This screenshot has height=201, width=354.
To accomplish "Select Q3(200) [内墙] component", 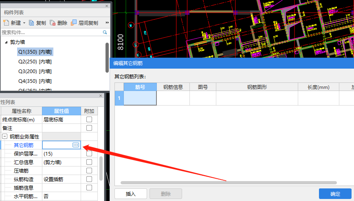I will coord(35,71).
